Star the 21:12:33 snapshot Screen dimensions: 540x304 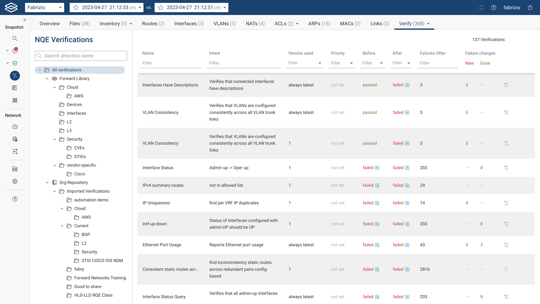coord(76,8)
